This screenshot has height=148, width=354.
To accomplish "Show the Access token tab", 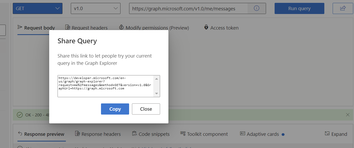I will coord(221,28).
